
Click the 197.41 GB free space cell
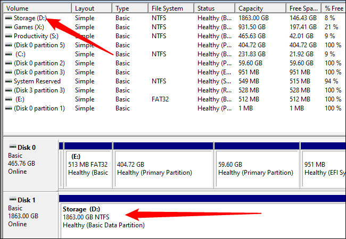303,27
